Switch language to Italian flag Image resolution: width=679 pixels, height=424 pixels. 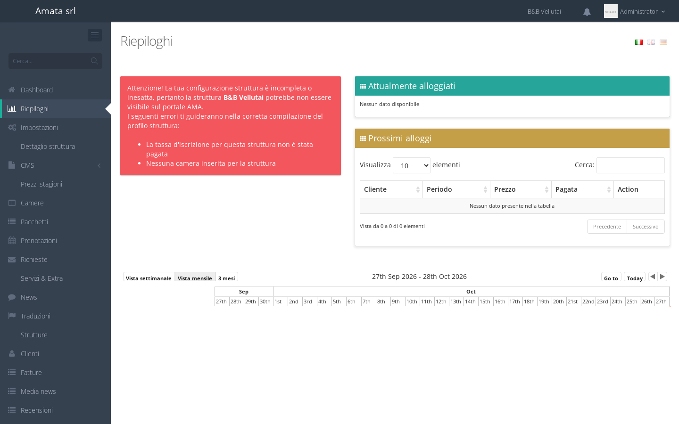(639, 42)
